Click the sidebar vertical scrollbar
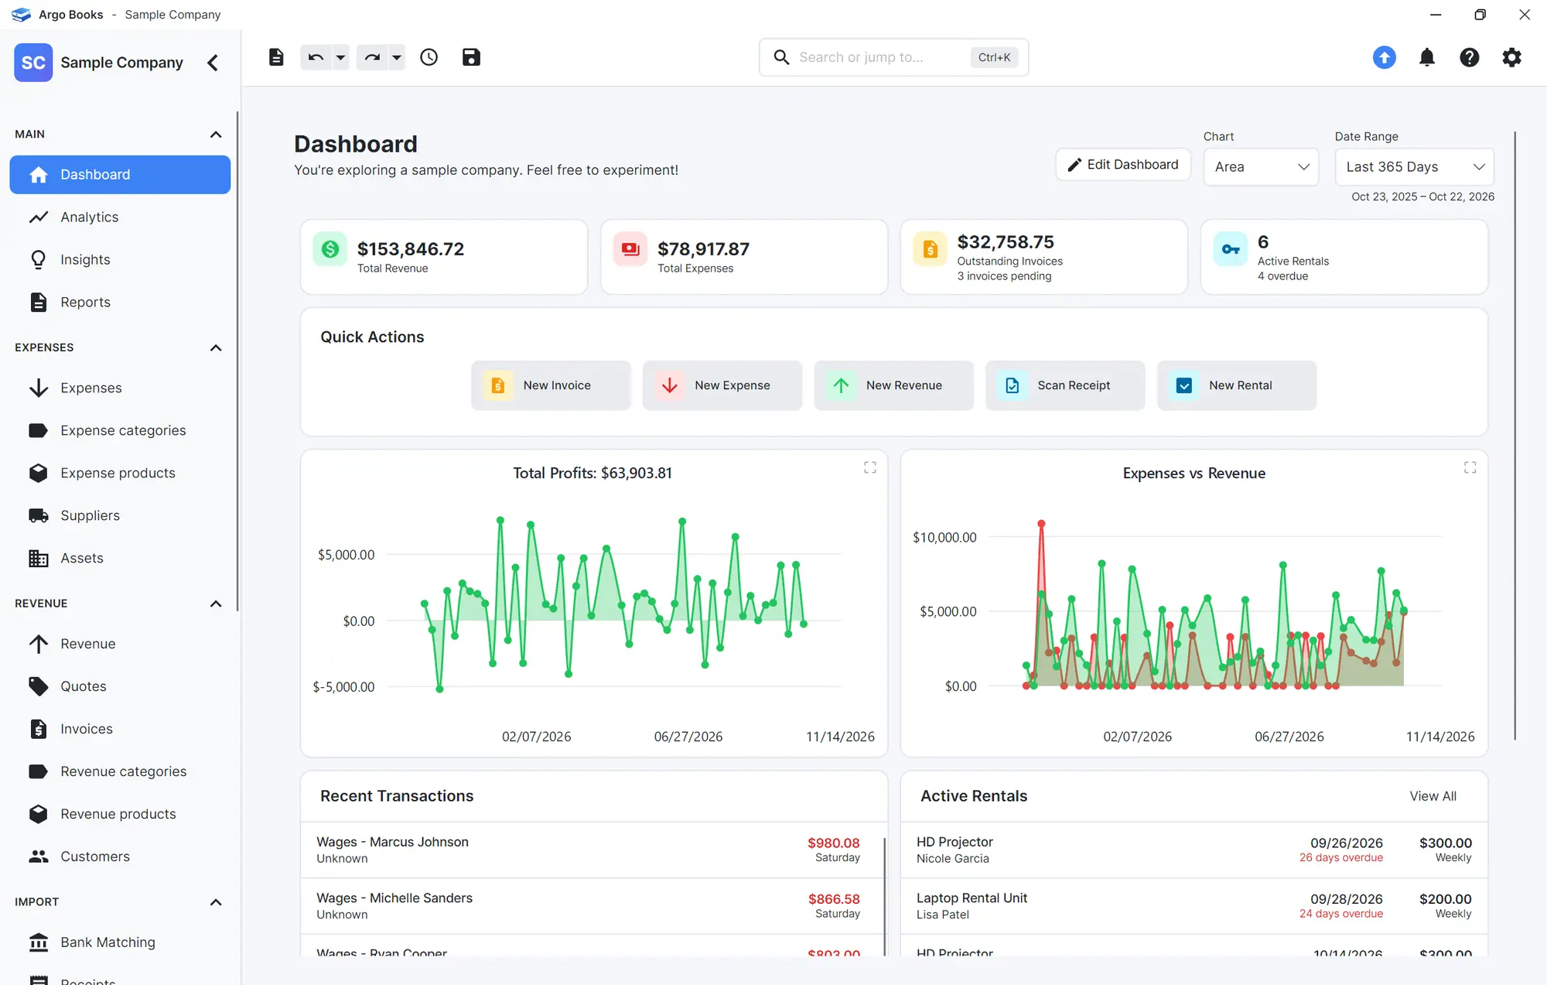This screenshot has height=985, width=1547. [x=237, y=361]
